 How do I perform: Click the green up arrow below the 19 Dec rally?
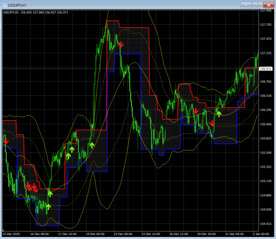pos(92,146)
